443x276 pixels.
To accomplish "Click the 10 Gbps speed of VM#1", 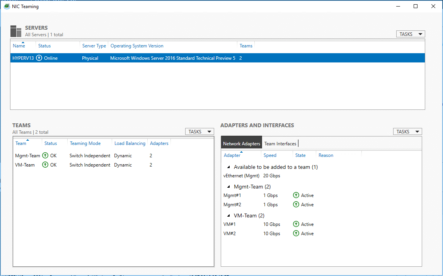I will click(x=272, y=224).
